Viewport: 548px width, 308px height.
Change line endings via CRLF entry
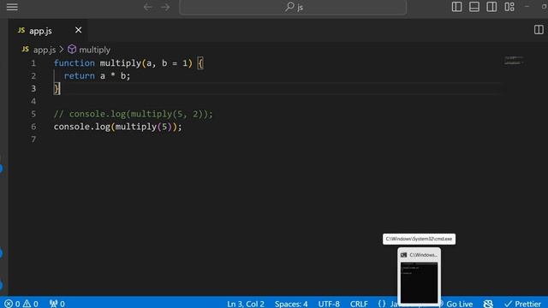click(x=359, y=304)
